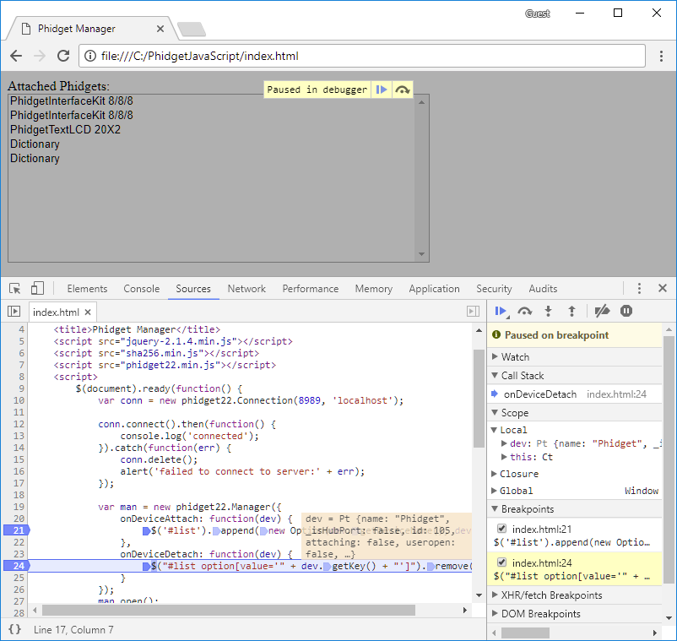Select the onDeviceDetach call stack frame
The width and height of the screenshot is (677, 641).
coord(575,394)
